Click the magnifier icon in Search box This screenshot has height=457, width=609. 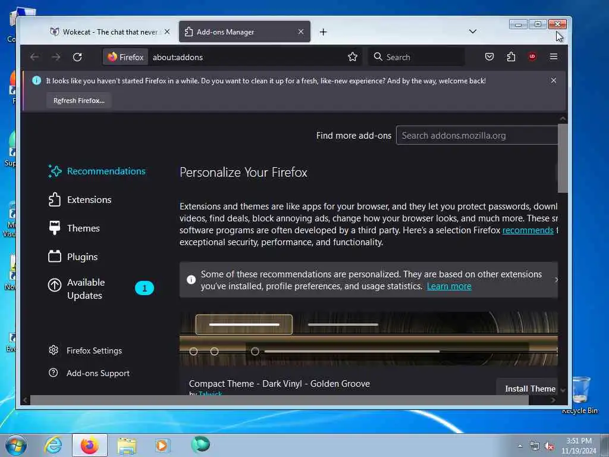(x=378, y=57)
